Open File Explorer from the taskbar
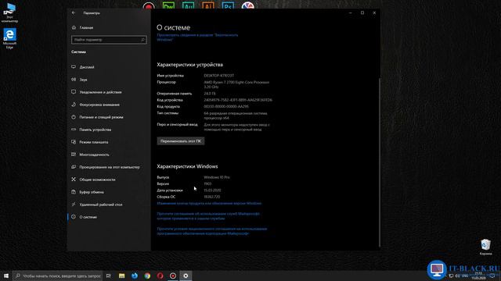The width and height of the screenshot is (501, 281). (122, 276)
